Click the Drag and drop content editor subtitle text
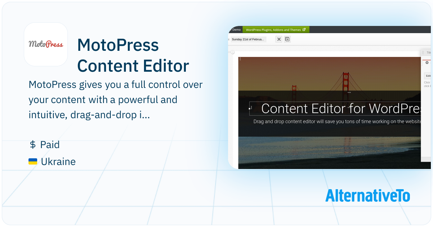 [x=337, y=122]
